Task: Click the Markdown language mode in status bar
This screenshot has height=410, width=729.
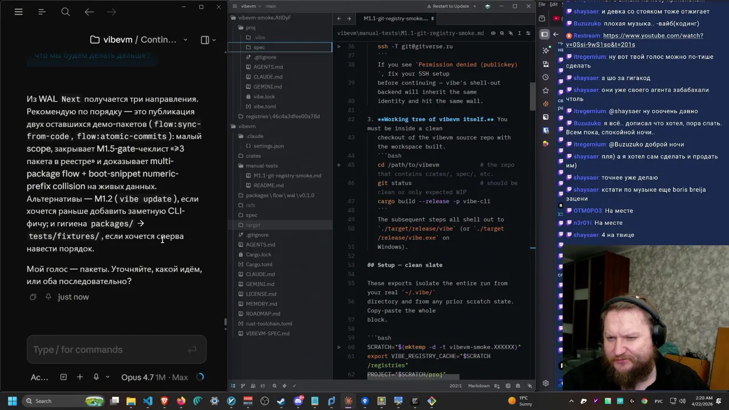Action: click(x=478, y=386)
